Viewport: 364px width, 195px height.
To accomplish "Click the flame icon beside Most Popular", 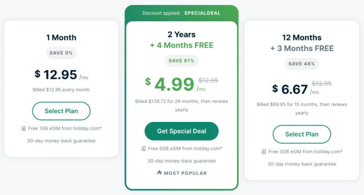I will (159, 173).
